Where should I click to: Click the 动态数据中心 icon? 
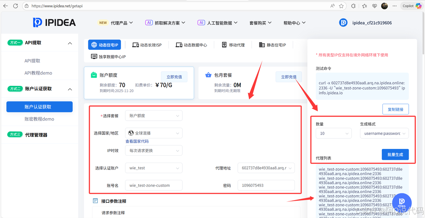tap(179, 45)
